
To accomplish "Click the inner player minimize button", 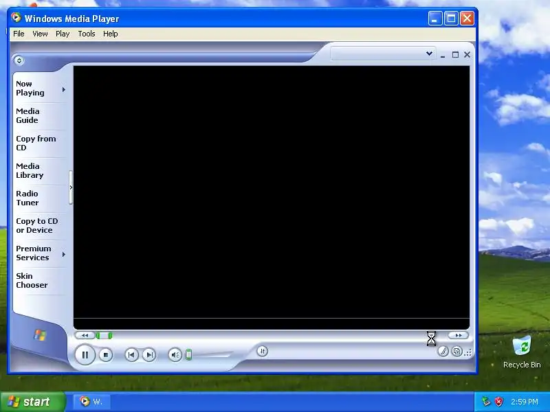I will point(443,55).
